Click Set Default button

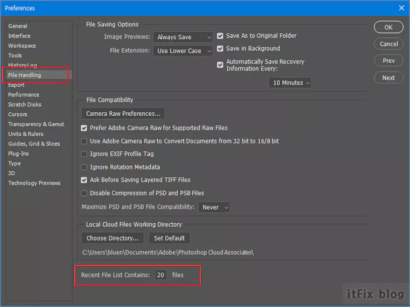(169, 238)
